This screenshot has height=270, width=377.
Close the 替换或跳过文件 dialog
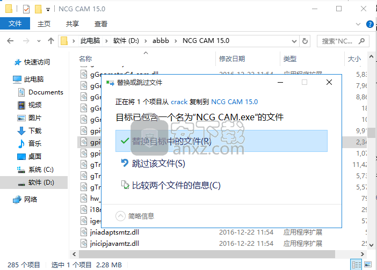(x=329, y=82)
